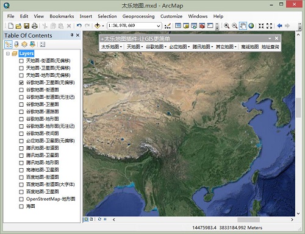The height and width of the screenshot is (234, 305).
Task: Open the ArcToolbox red icon
Action: coord(202,26)
